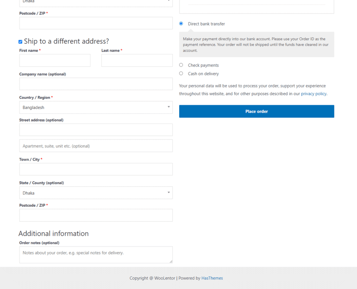357x289 pixels.
Task: Click the Order notes resize handle
Action: pyautogui.click(x=171, y=261)
